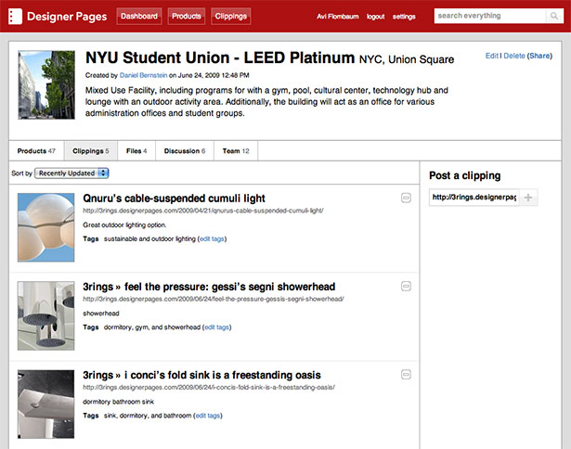Remove the Qnuru's cumuli light clipping
This screenshot has width=571, height=449.
406,198
